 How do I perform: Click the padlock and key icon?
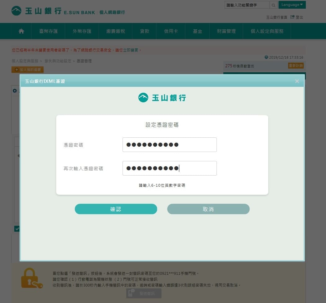point(32,278)
